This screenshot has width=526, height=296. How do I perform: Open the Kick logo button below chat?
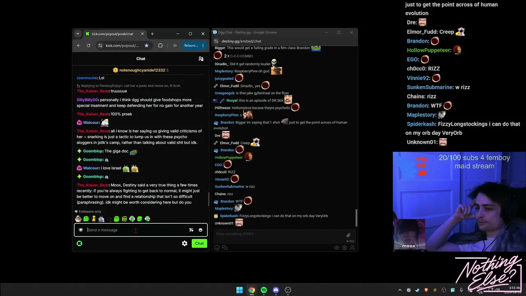pyautogui.click(x=79, y=243)
